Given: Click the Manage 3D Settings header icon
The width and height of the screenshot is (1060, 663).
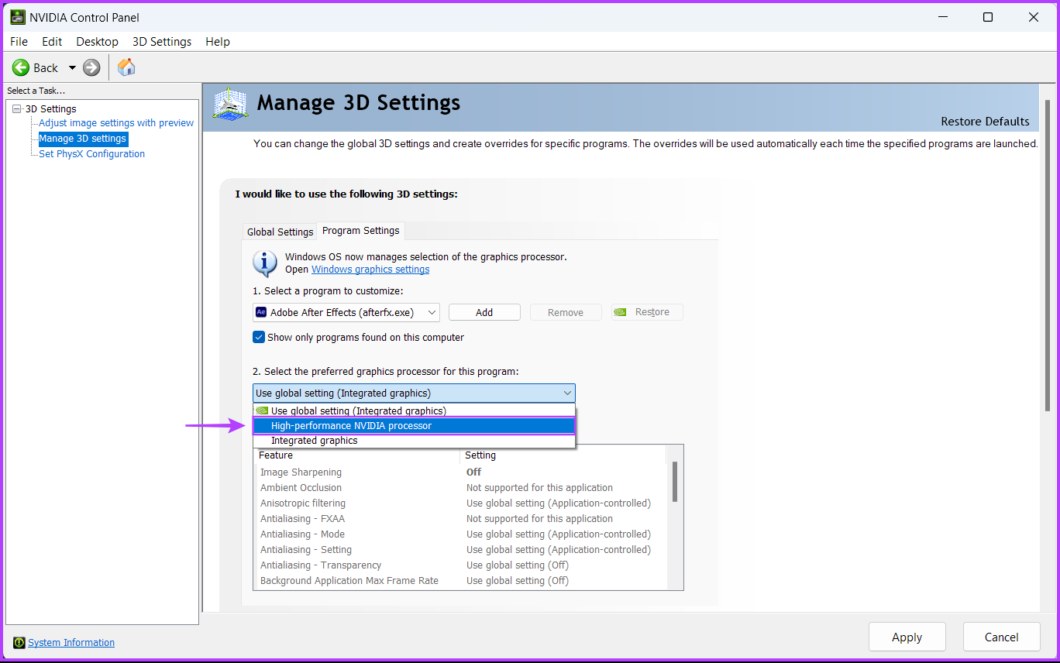Looking at the screenshot, I should tap(230, 103).
